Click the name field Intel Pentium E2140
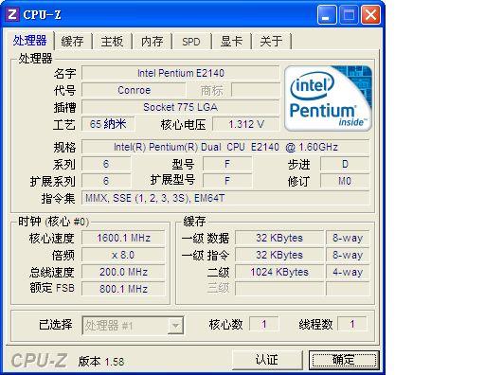The height and width of the screenshot is (375, 485). pyautogui.click(x=181, y=73)
